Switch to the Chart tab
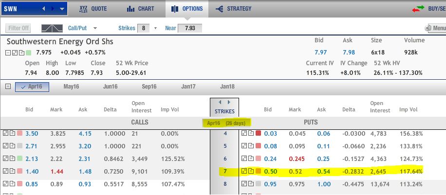 [x=140, y=9]
